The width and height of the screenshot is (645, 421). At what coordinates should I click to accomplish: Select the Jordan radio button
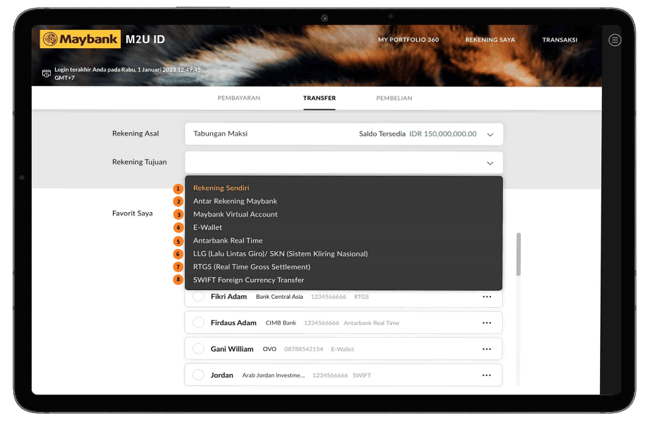(198, 375)
